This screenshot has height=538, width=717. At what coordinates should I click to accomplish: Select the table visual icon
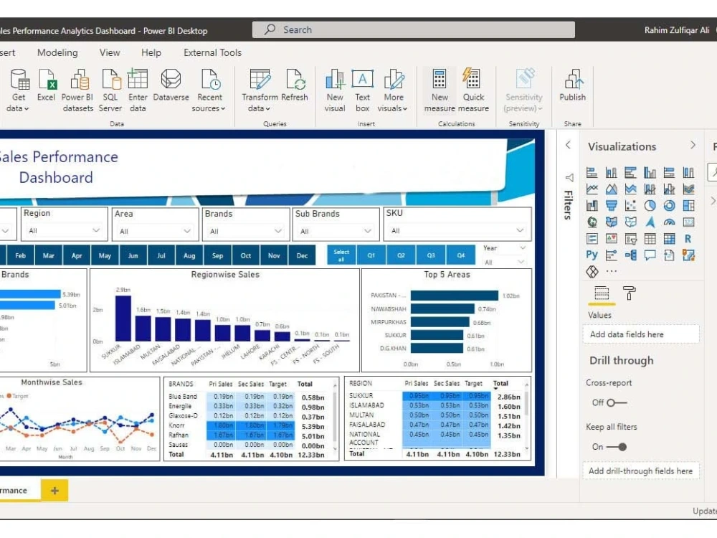pos(650,238)
